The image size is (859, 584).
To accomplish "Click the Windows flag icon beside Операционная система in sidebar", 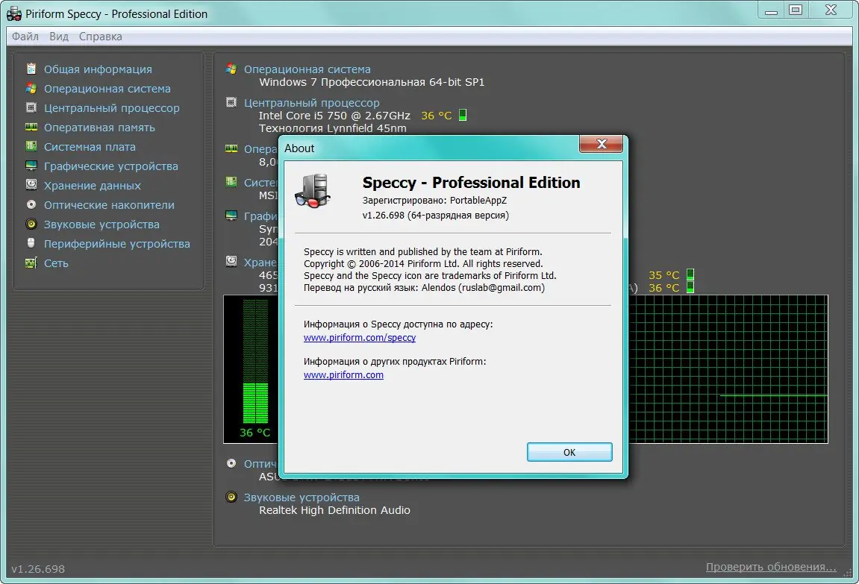I will 31,88.
